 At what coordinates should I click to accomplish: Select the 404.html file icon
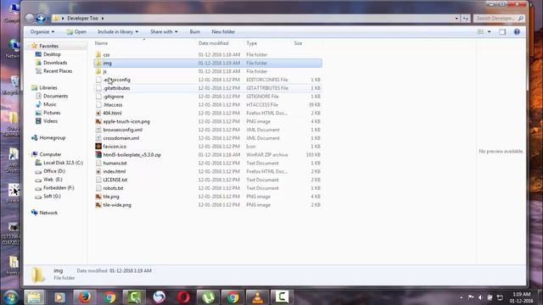(x=98, y=113)
